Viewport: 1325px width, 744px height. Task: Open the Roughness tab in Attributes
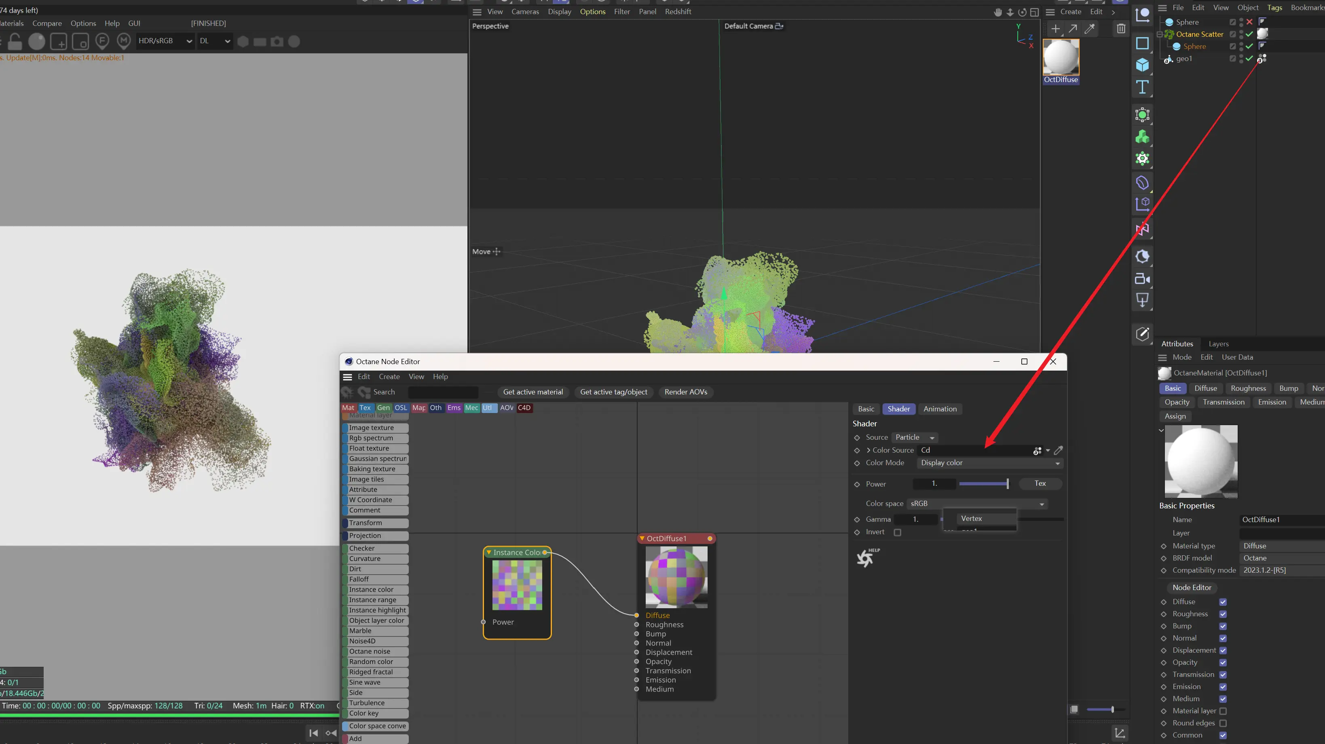coord(1248,388)
